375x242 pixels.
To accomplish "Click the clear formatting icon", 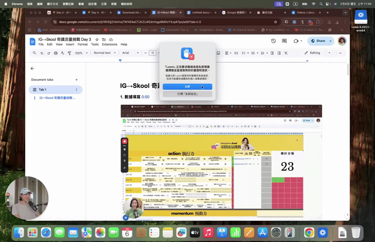I will [x=286, y=53].
